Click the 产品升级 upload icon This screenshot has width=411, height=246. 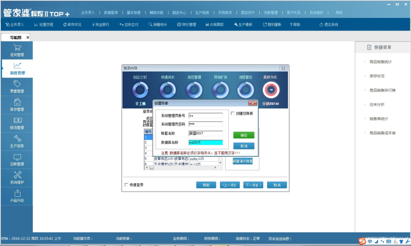pos(17,194)
